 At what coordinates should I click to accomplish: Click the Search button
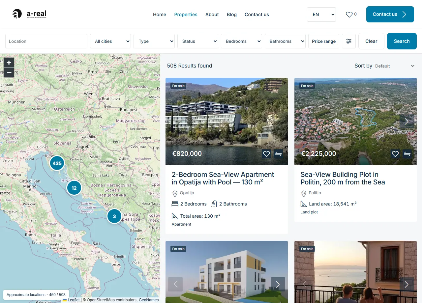click(402, 41)
